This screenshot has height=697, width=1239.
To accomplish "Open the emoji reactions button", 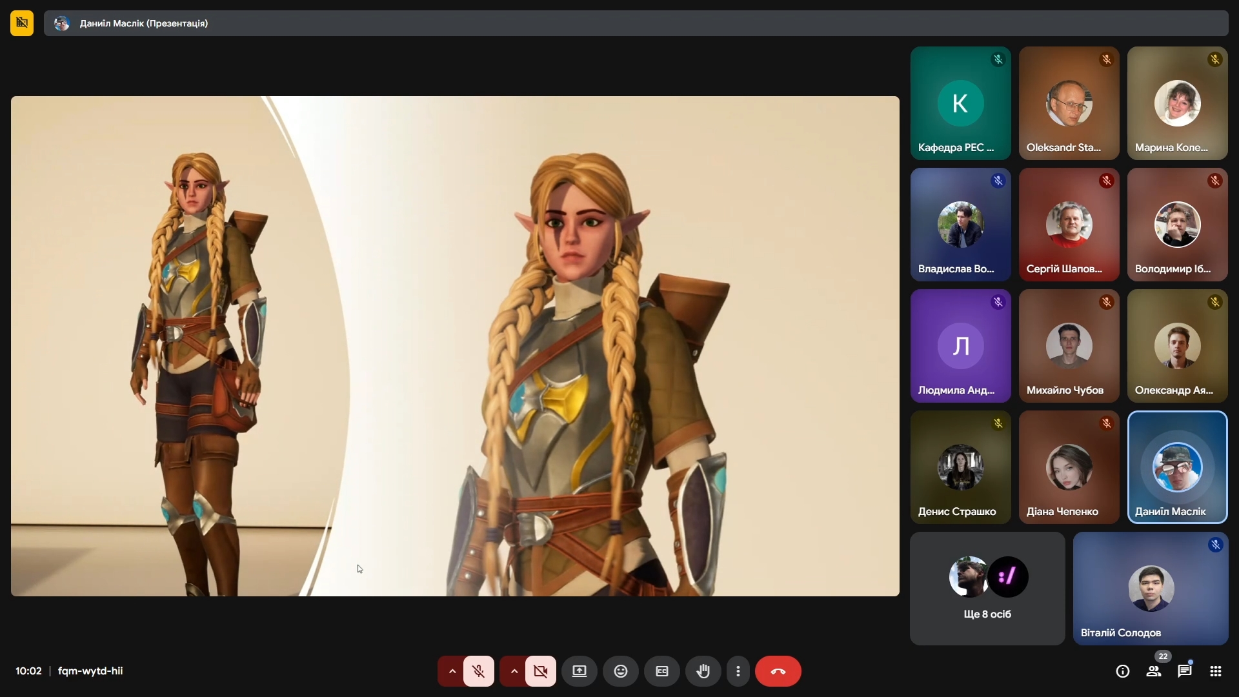I will click(620, 671).
